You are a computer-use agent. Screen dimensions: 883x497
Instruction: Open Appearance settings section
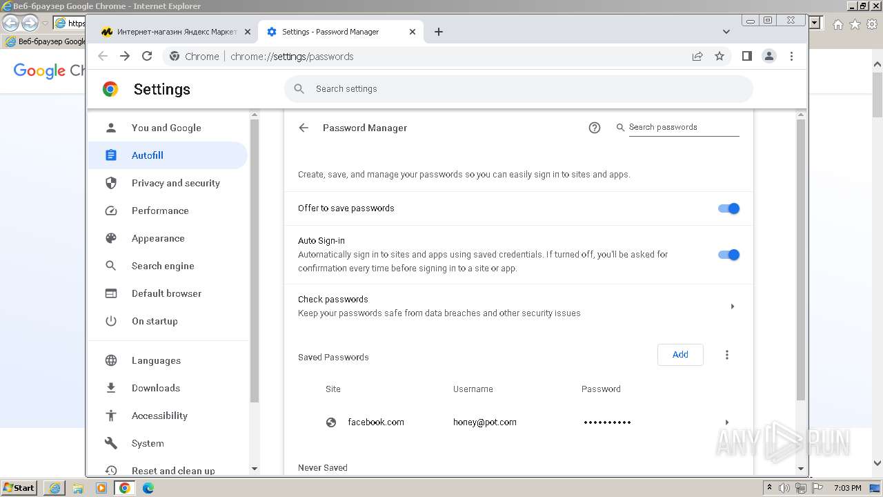[158, 238]
